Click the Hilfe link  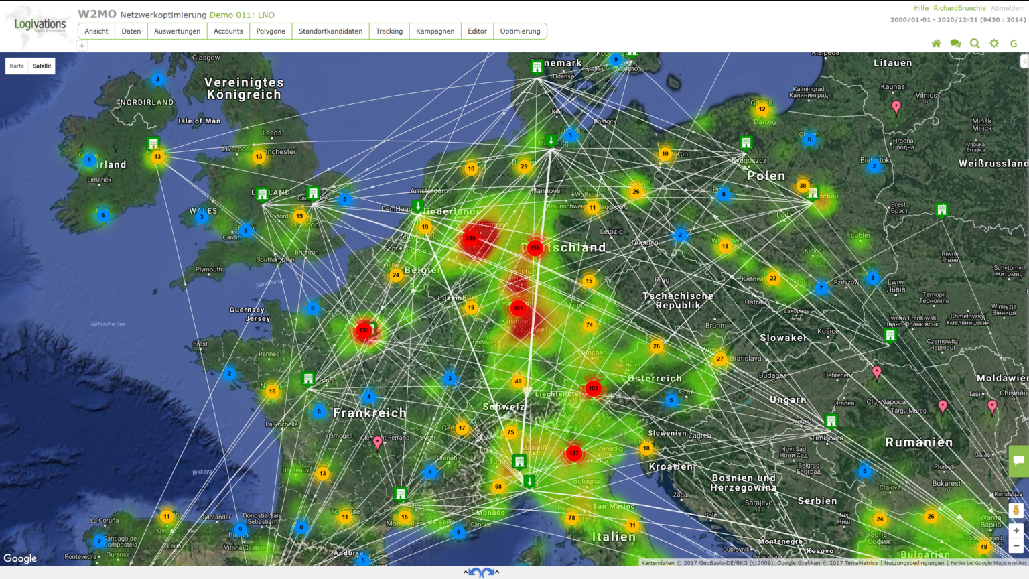(921, 8)
